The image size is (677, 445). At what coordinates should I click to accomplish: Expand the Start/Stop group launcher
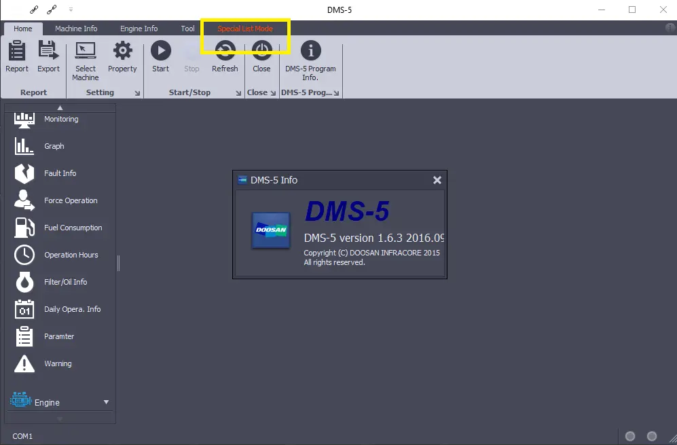pos(238,93)
